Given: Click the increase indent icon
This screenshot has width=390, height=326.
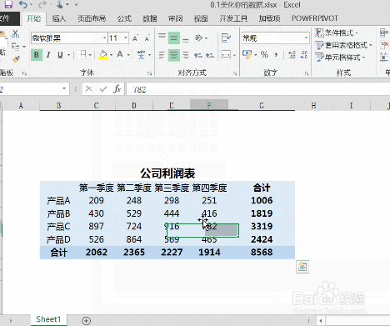Looking at the screenshot, I should tap(210, 55).
